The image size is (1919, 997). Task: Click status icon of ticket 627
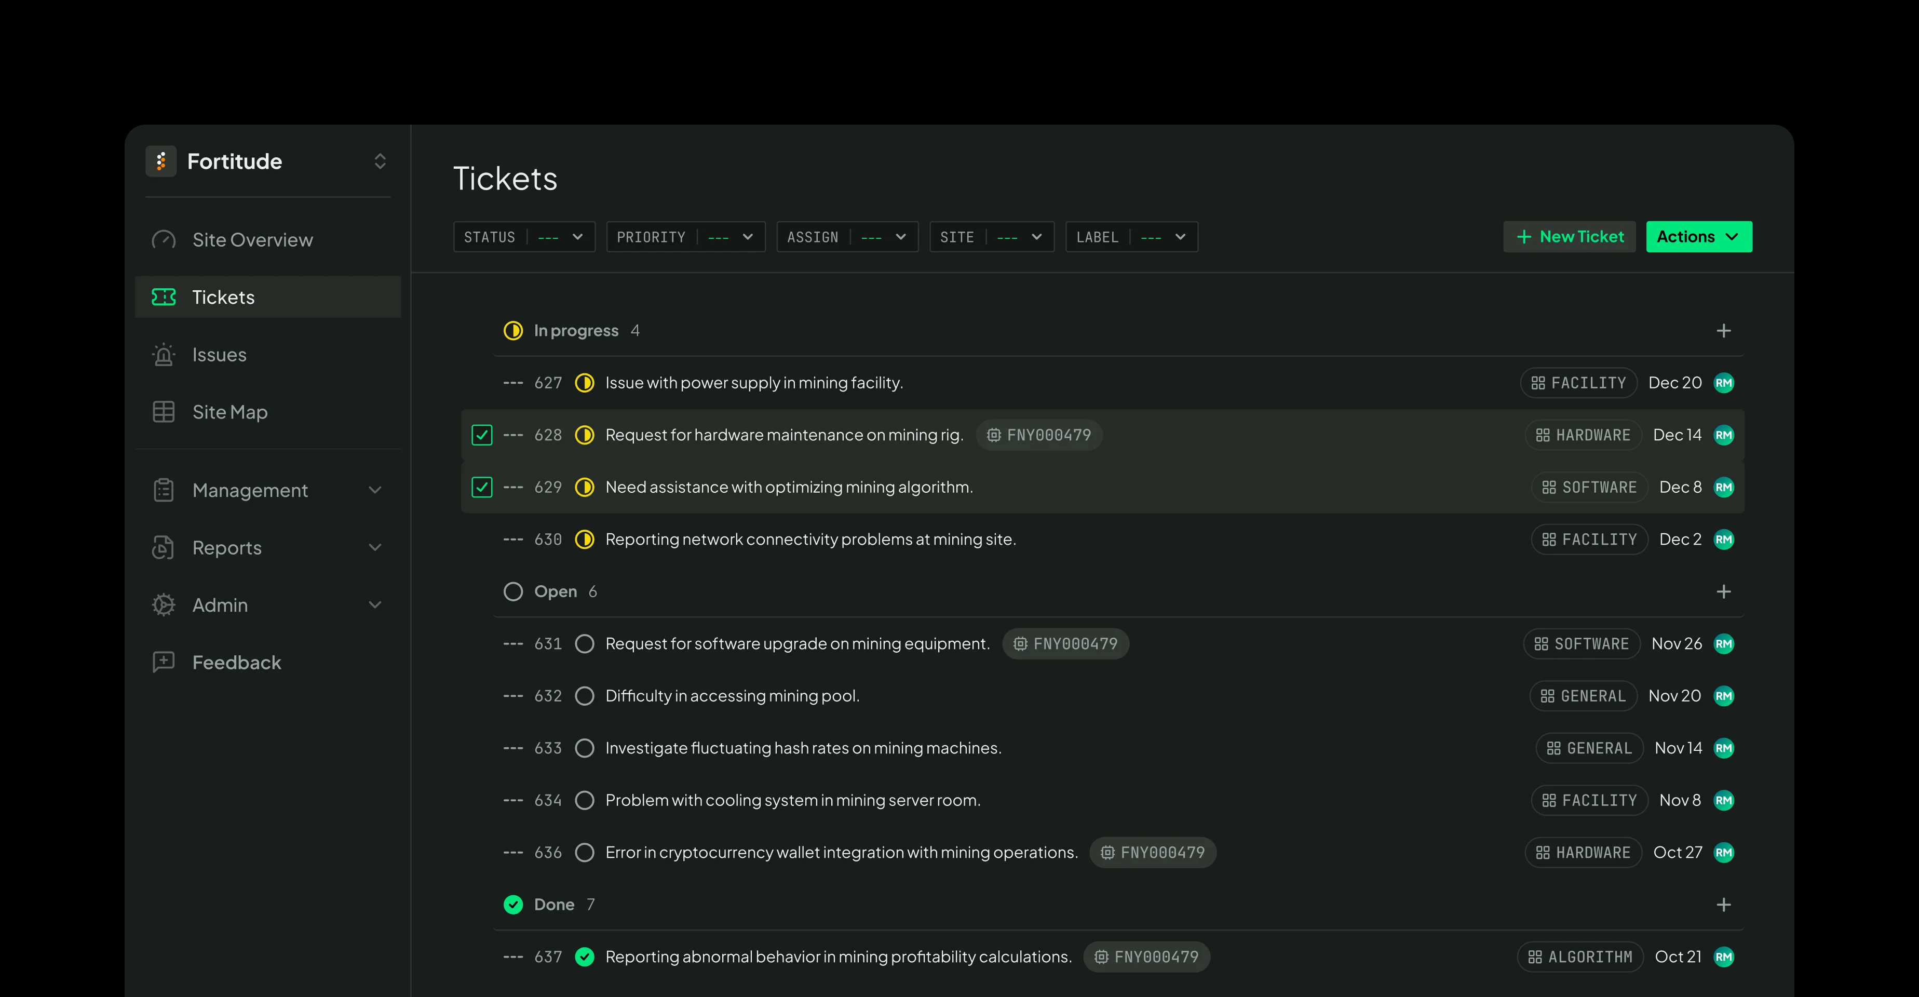click(x=585, y=383)
